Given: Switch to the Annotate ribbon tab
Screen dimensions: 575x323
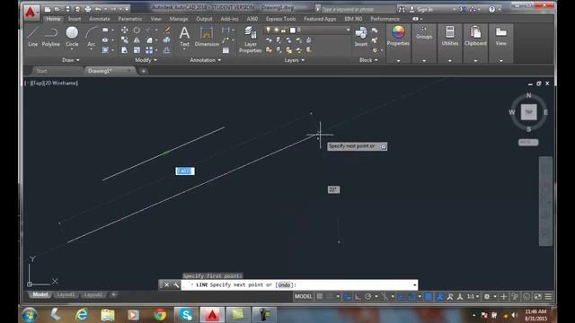Looking at the screenshot, I should pos(100,19).
